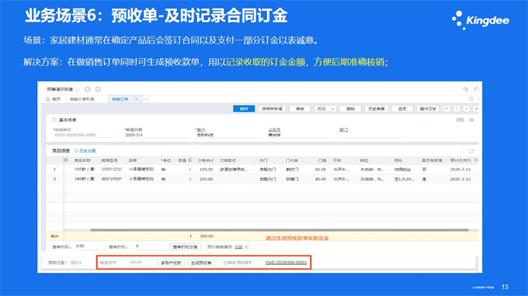Open the YSKD-20200306-00001 receipt link
Image resolution: width=528 pixels, height=296 pixels.
286,263
